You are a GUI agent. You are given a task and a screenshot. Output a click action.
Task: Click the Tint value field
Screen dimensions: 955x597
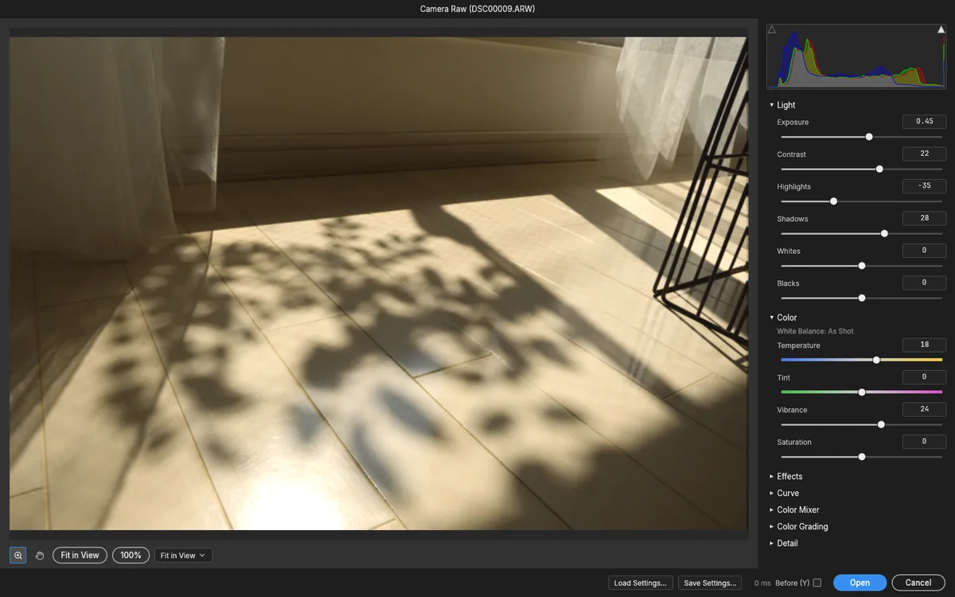point(924,377)
